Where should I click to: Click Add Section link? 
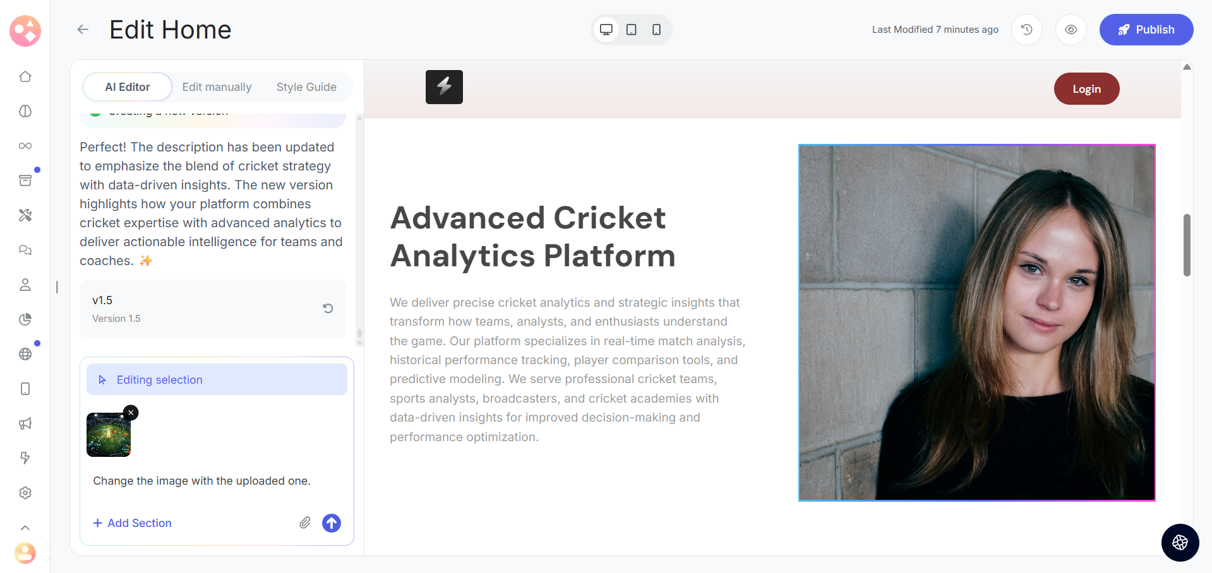click(133, 523)
